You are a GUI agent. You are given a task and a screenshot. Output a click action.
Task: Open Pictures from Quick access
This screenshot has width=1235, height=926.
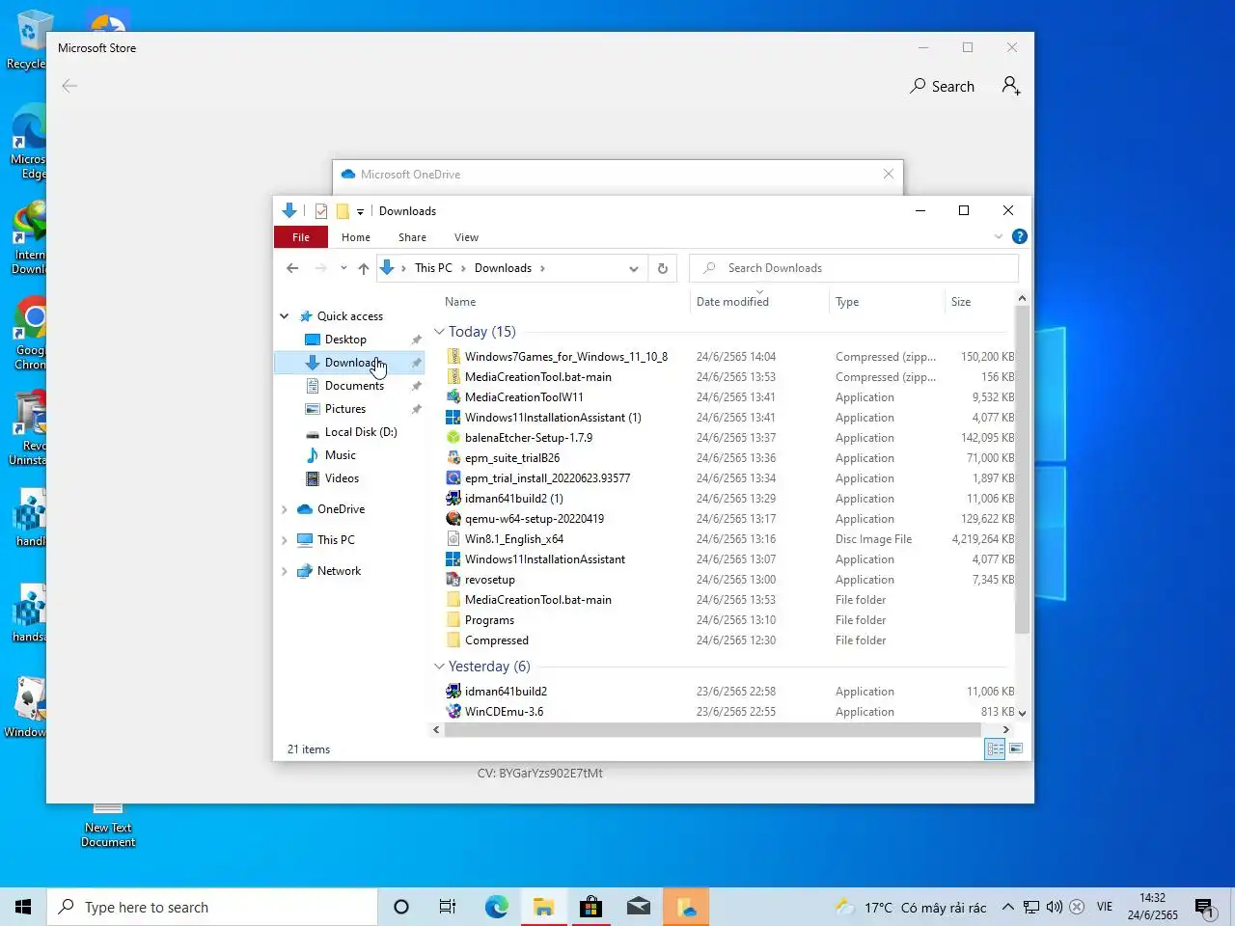345,409
